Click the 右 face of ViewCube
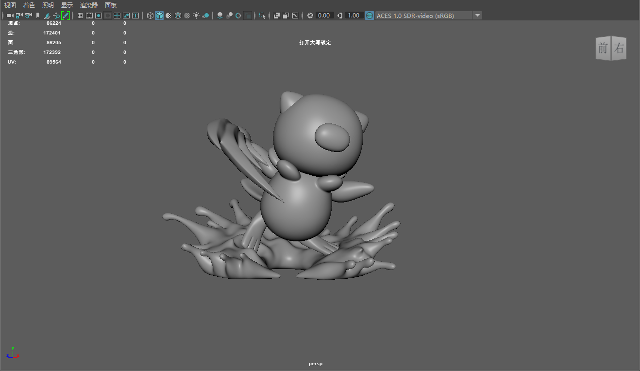The height and width of the screenshot is (371, 640). click(619, 48)
